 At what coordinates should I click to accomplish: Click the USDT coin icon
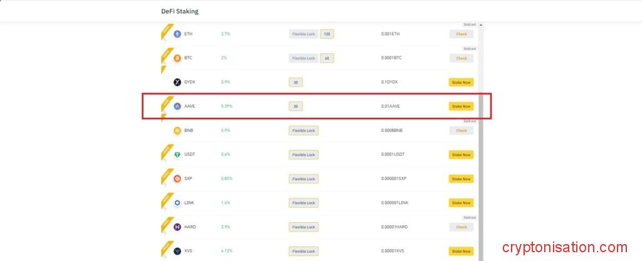(177, 155)
